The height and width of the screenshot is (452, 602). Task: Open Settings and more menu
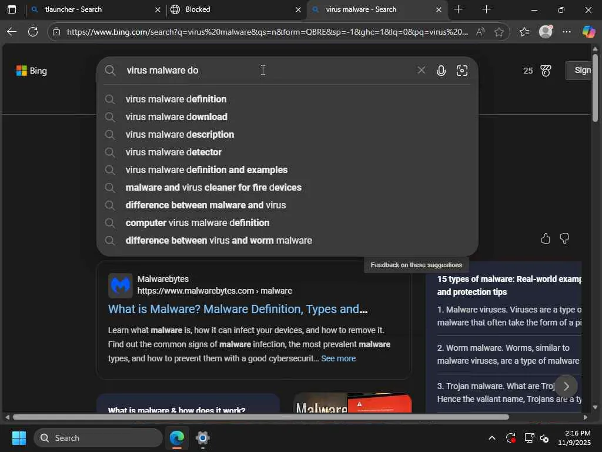[567, 32]
